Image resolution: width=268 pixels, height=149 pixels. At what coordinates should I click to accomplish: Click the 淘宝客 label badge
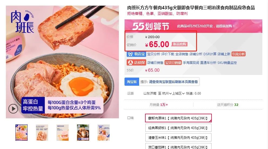click(132, 82)
